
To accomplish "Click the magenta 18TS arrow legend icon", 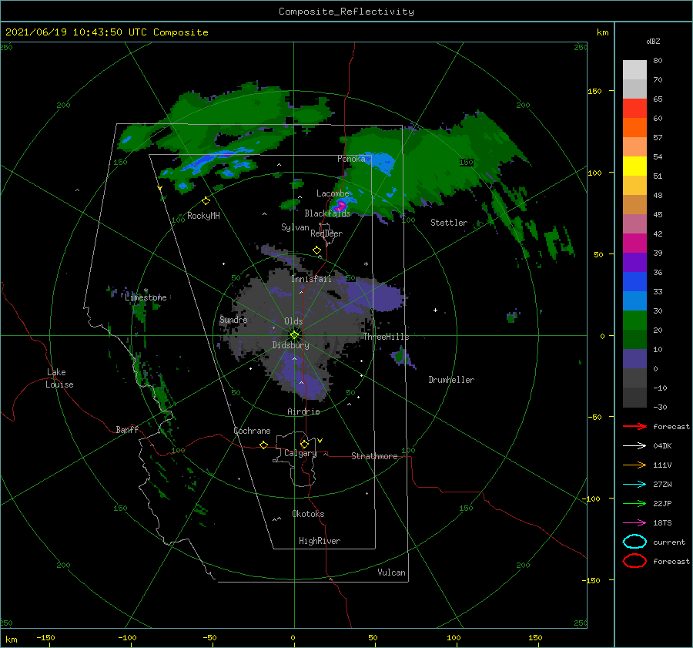I will click(x=634, y=523).
